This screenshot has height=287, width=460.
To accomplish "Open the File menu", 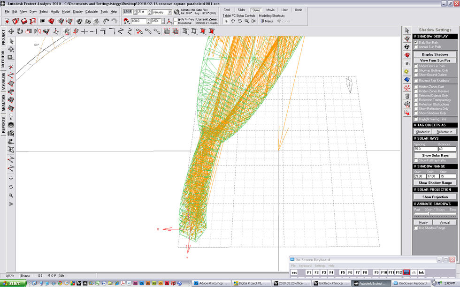I will [x=7, y=12].
